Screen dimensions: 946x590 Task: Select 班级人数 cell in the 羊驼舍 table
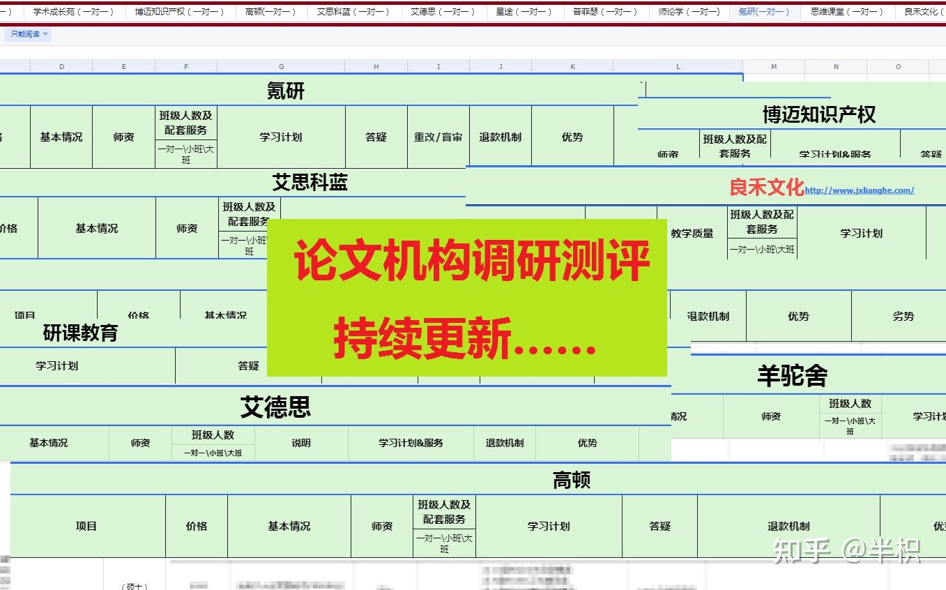(x=850, y=404)
